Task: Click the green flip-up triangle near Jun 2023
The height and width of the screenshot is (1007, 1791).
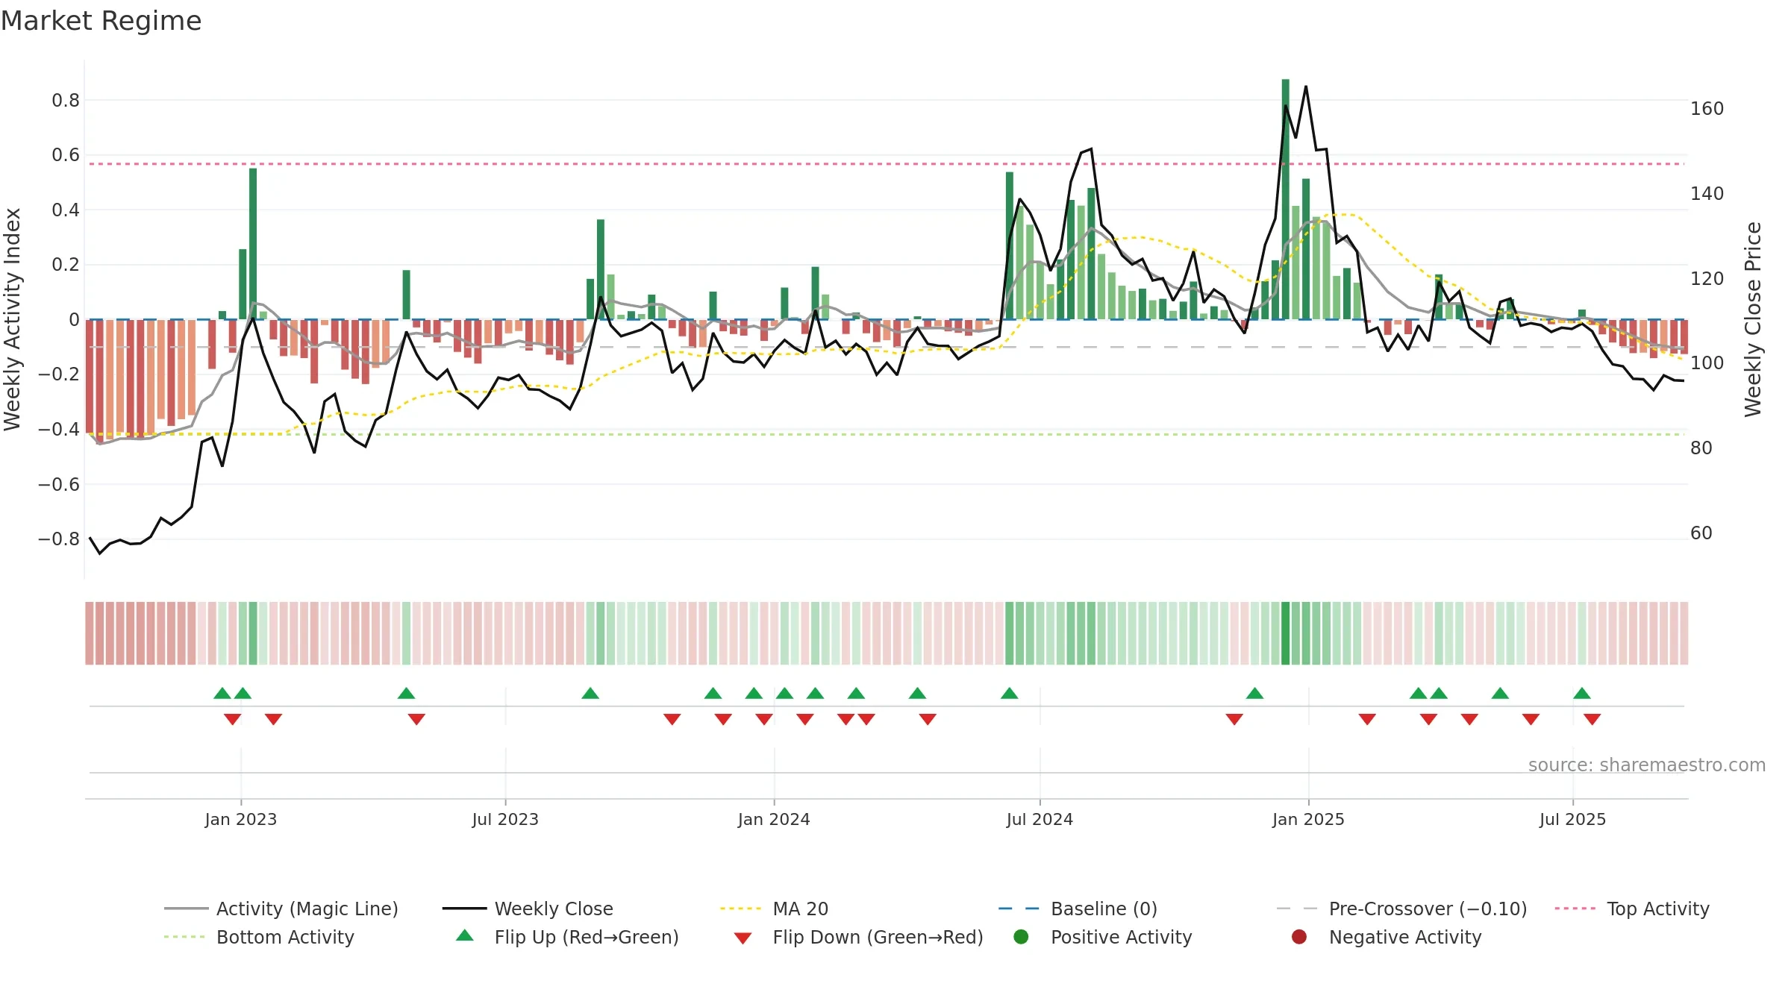Action: (x=407, y=693)
